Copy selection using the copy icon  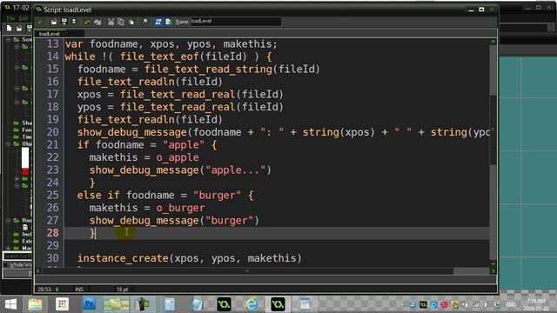pos(121,22)
